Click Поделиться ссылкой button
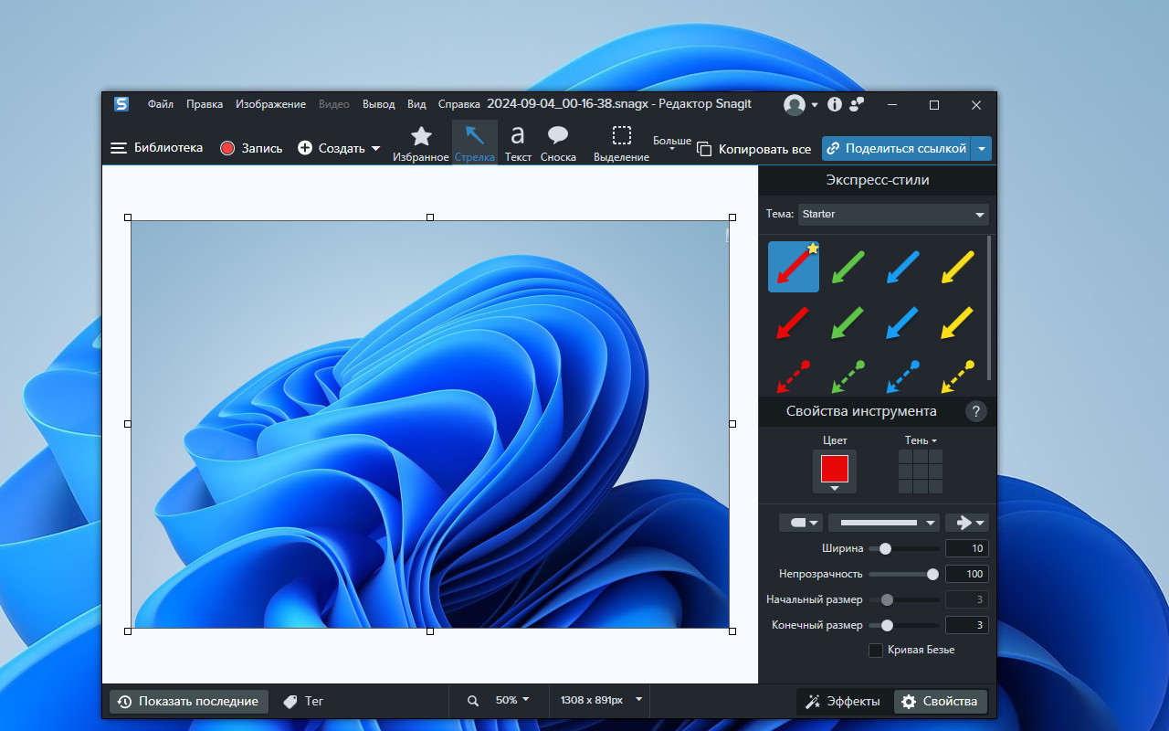This screenshot has height=731, width=1169. (x=895, y=148)
